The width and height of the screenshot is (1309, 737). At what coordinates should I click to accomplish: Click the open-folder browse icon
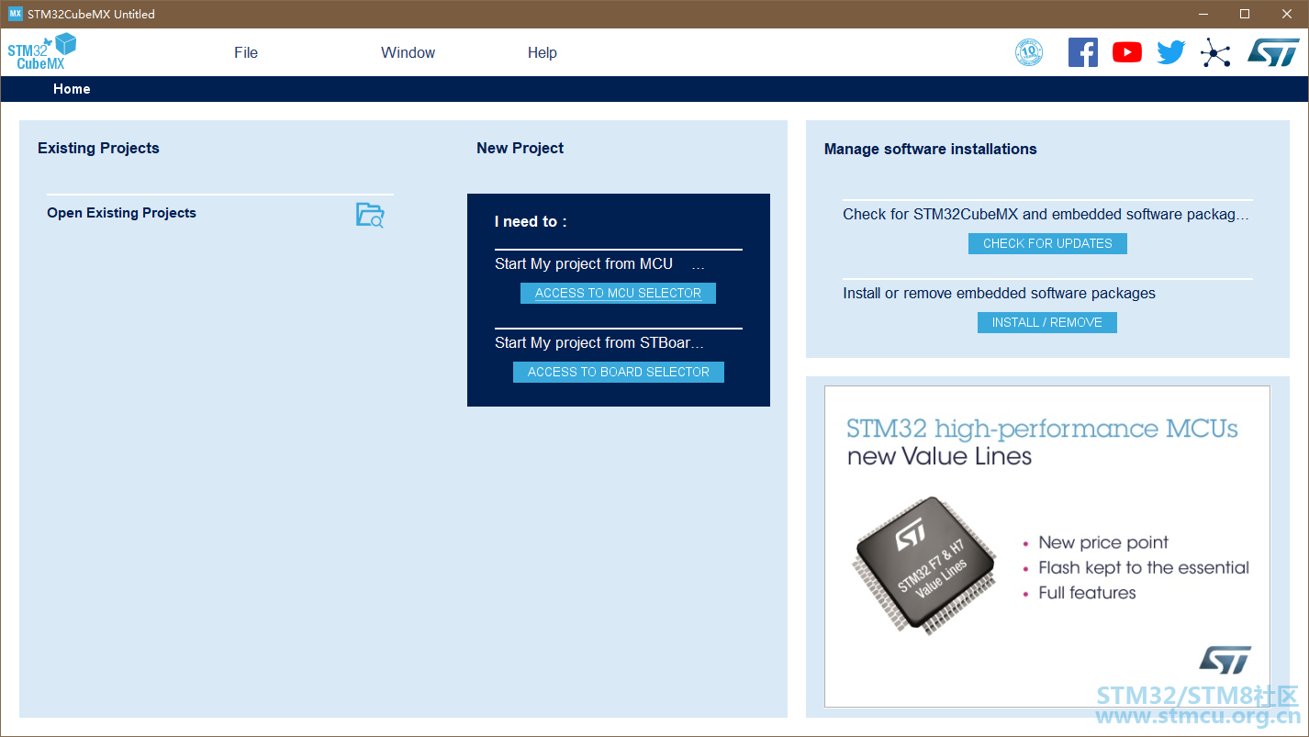pyautogui.click(x=370, y=215)
